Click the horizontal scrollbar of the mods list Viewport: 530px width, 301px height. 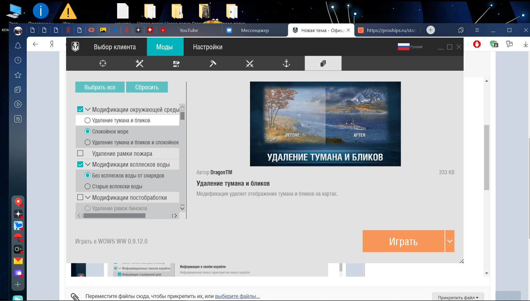tap(114, 216)
